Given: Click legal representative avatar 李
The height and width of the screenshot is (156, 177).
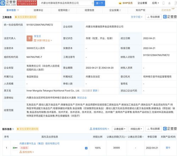Looking at the screenshot, I should (29, 38).
